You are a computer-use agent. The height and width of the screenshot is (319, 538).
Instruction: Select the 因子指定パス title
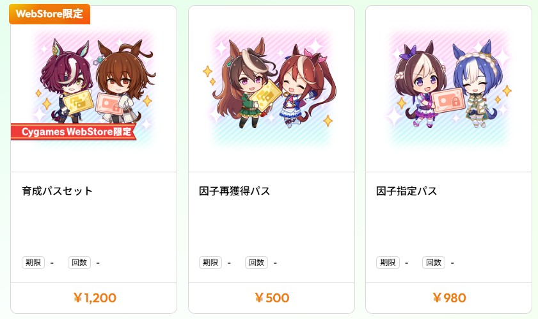(406, 191)
